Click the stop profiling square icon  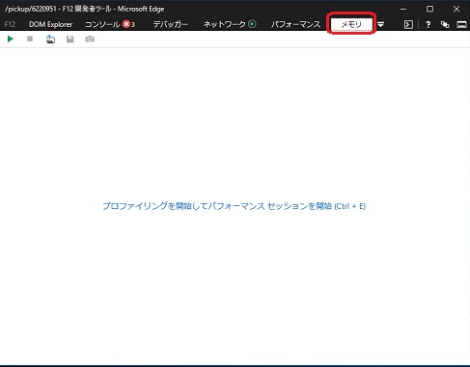(x=30, y=39)
